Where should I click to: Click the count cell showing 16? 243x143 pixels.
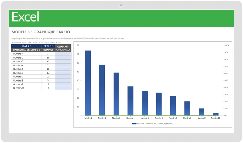click(48, 81)
